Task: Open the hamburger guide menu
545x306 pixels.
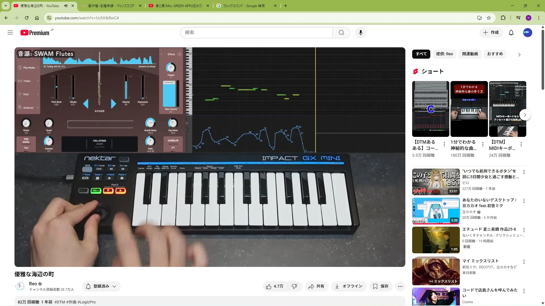Action: 10,33
